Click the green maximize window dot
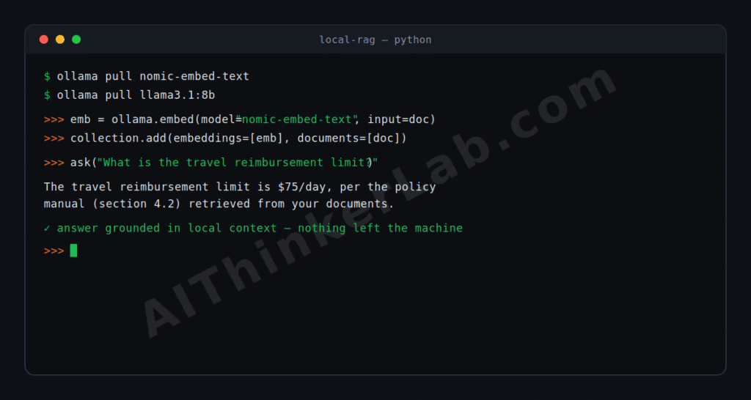751x400 pixels. click(76, 40)
